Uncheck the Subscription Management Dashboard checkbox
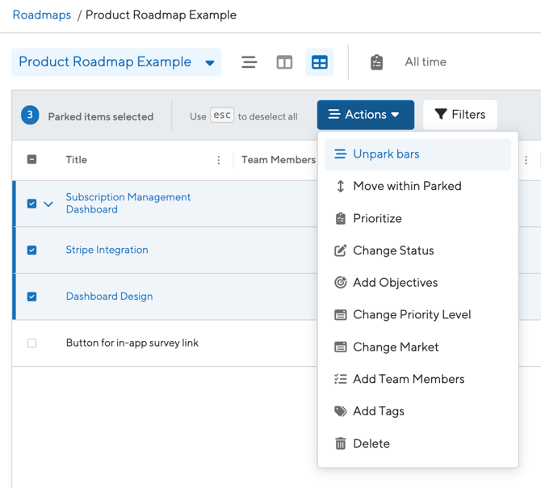 point(32,204)
